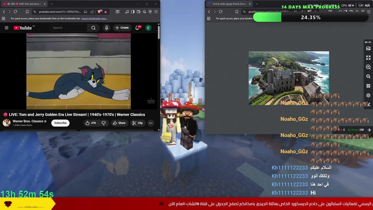The image size is (373, 210).
Task: Open the YouTube hamburger guide menu
Action: coord(6,28)
